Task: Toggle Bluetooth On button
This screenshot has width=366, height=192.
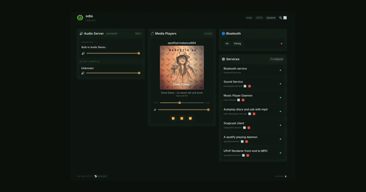Action: (x=227, y=44)
